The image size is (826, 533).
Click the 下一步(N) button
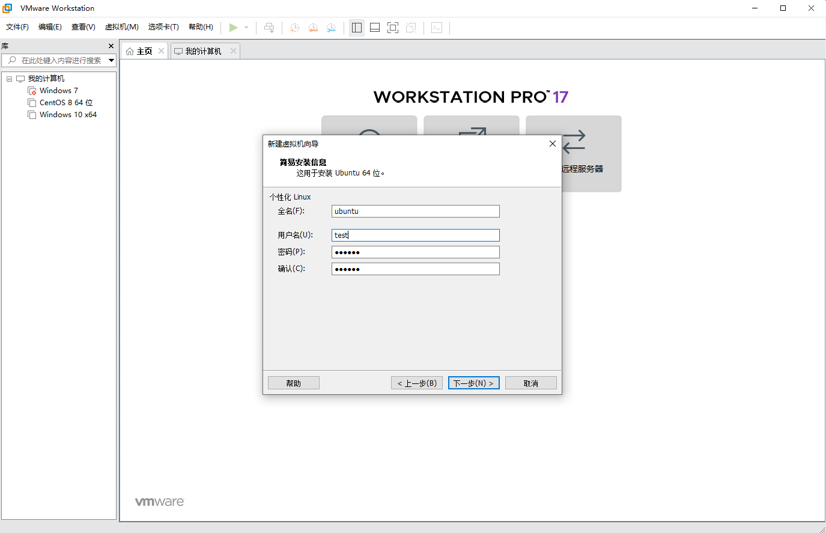point(473,383)
